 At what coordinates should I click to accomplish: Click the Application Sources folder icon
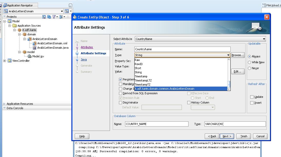coord(15,26)
